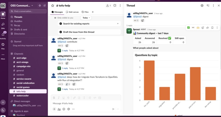Compose a new message icon

(44, 5)
